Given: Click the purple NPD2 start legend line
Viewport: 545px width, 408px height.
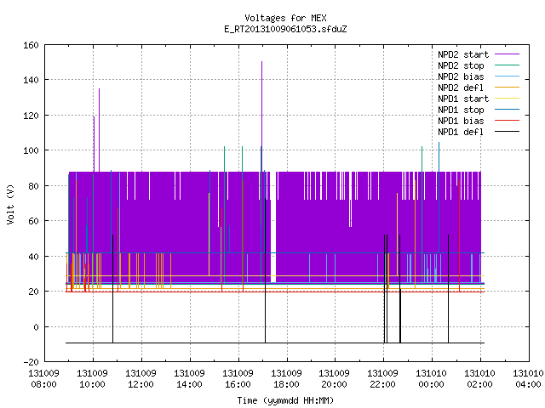Looking at the screenshot, I should tap(507, 54).
